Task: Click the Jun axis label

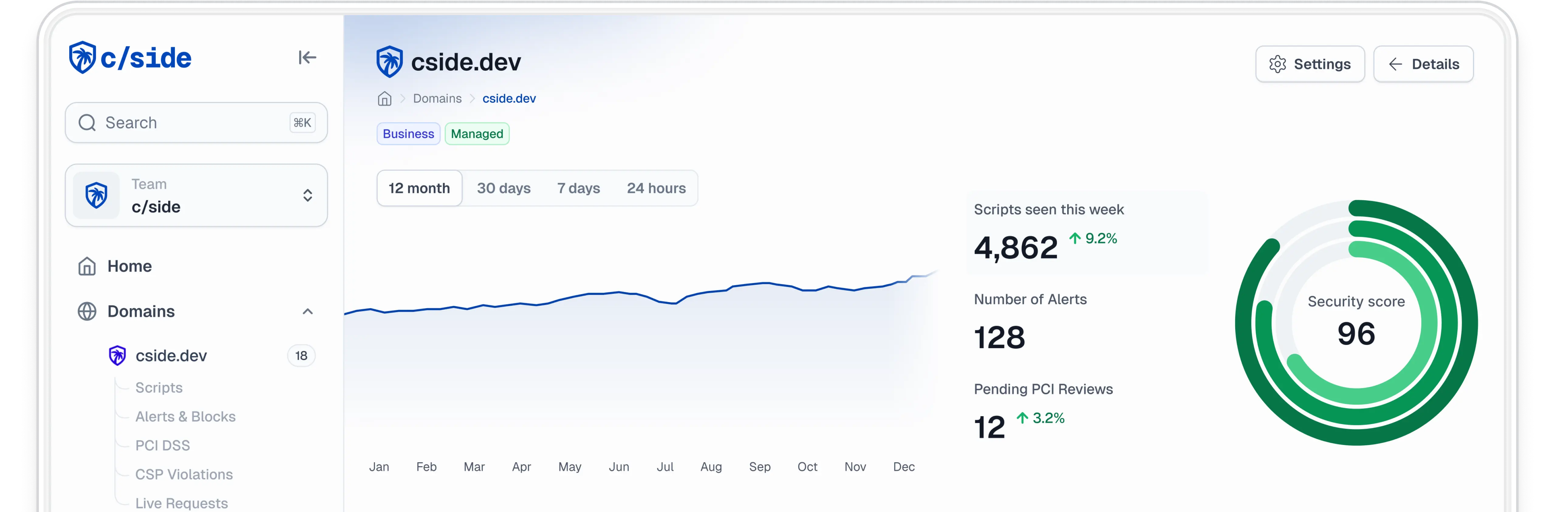Action: pyautogui.click(x=619, y=467)
